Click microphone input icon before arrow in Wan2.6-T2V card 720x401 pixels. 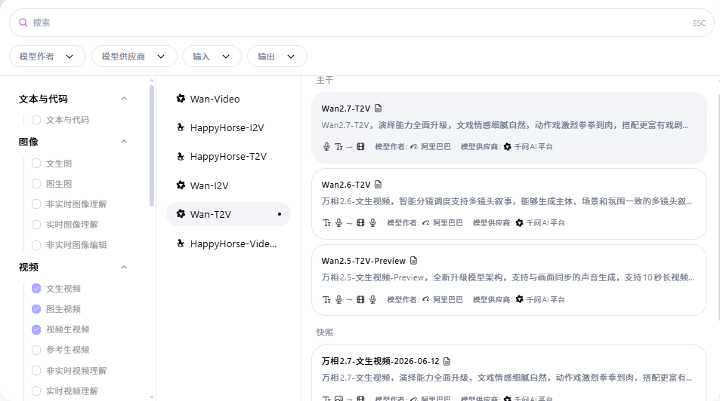[338, 222]
